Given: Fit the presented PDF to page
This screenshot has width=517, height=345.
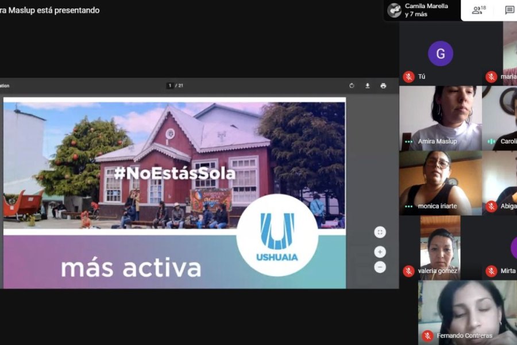Looking at the screenshot, I should 380,232.
